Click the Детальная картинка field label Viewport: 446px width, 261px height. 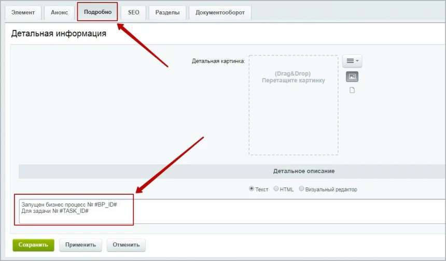pyautogui.click(x=218, y=61)
